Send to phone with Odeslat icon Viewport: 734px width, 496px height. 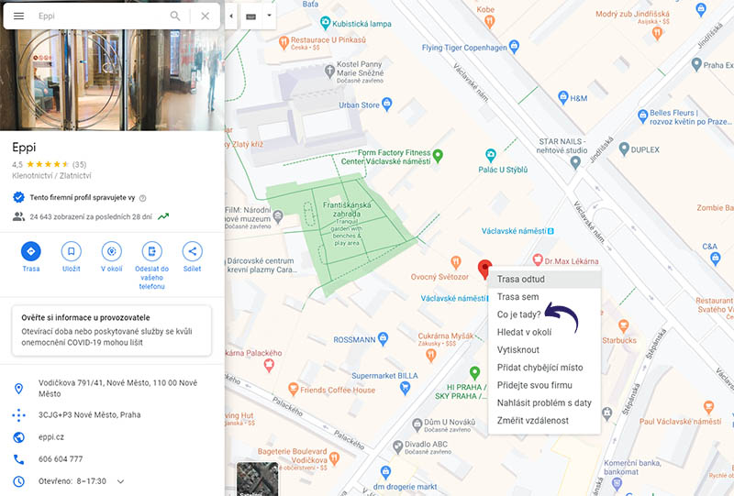coord(152,251)
